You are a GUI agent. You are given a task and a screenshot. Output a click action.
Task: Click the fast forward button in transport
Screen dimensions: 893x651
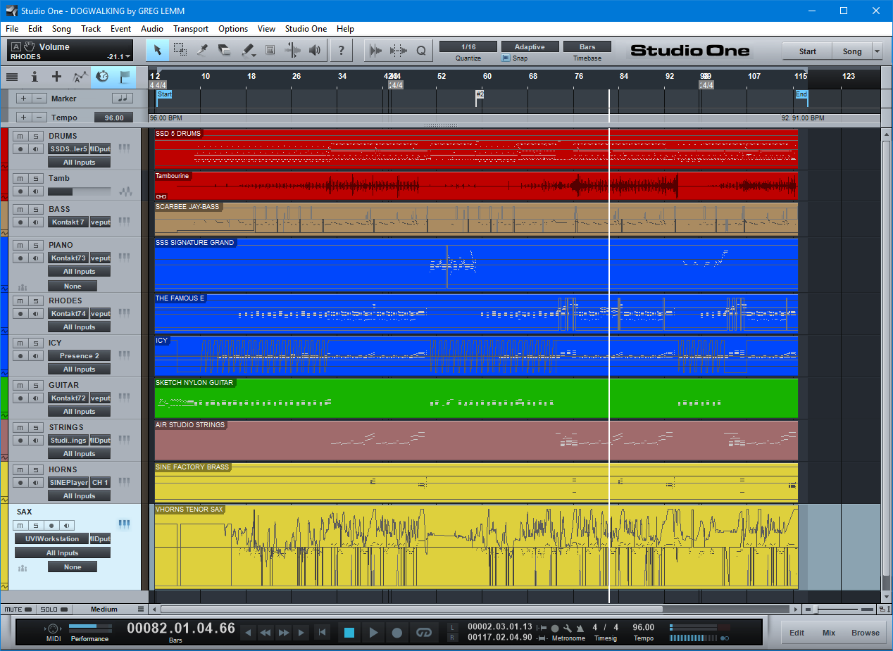(284, 633)
